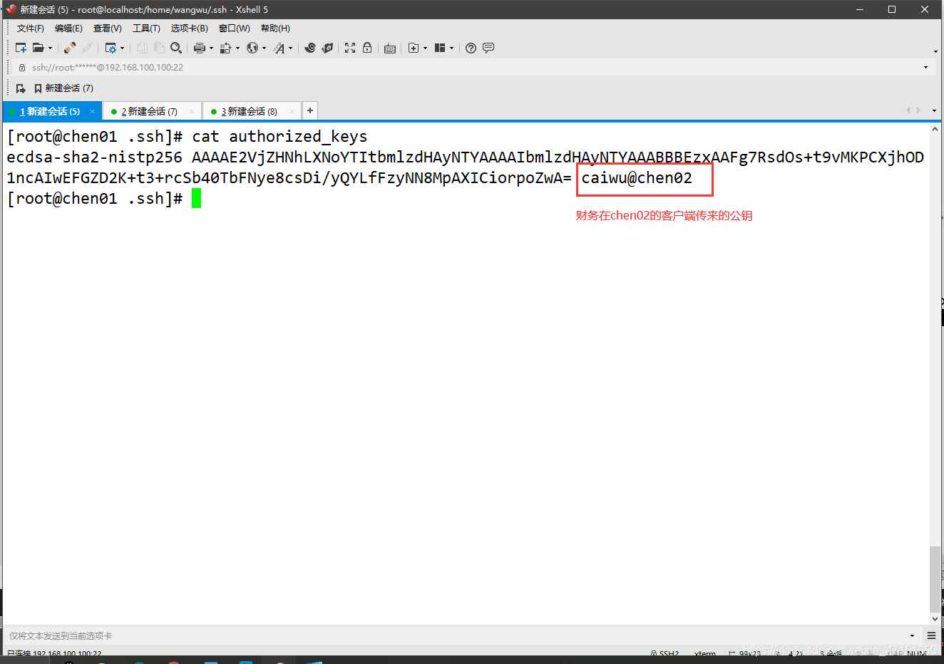Click the terminal scrollbar up arrow

[935, 130]
